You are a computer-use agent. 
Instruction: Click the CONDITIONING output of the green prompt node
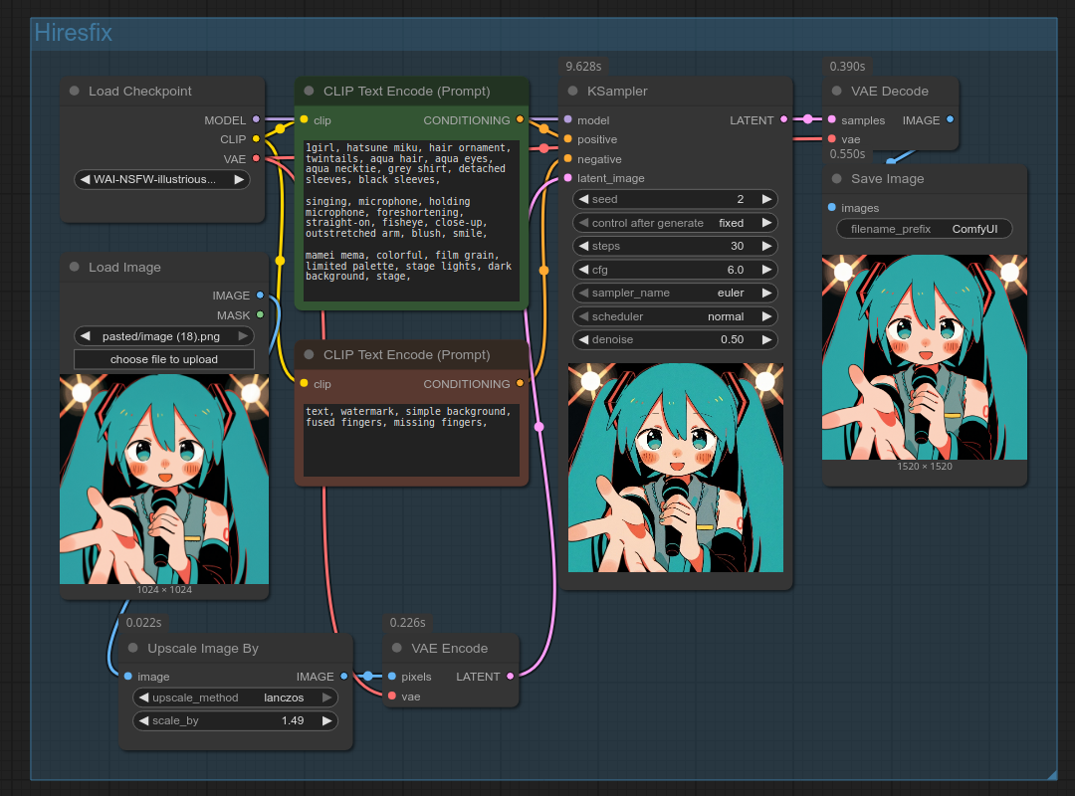click(x=520, y=119)
